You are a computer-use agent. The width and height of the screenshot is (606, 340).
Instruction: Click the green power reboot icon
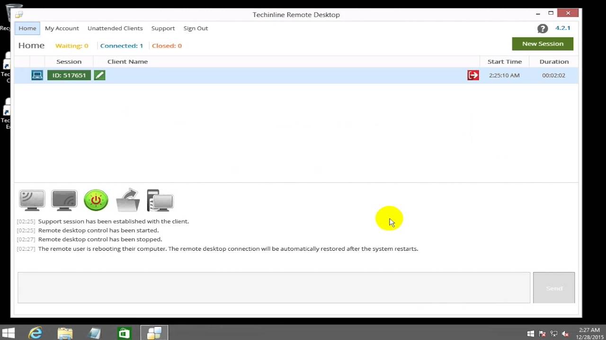96,200
